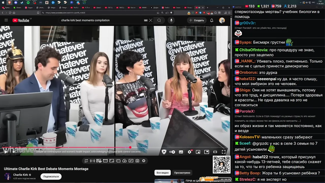325x183 pixels.
Task: Click the volume boost icon in the enhancer toolbar
Action: [92, 161]
